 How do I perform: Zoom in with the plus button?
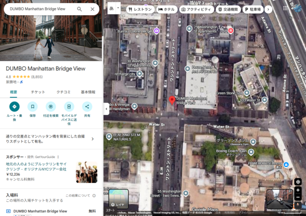click(298, 190)
